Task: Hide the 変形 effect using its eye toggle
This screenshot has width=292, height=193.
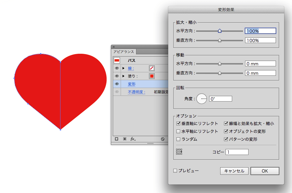Action: point(117,84)
